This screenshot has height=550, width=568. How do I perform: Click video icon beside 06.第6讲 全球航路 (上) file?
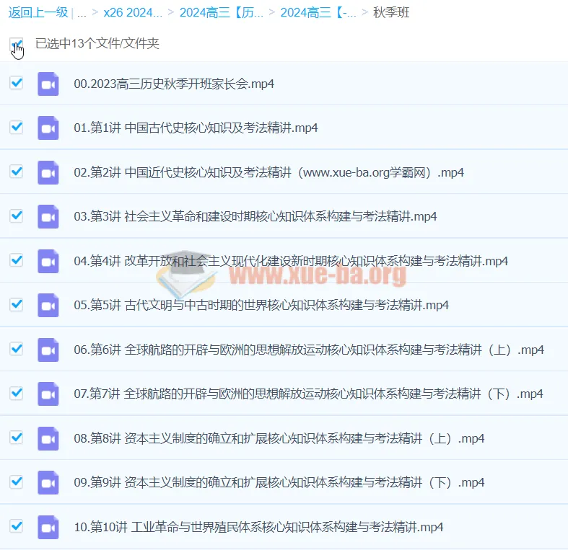click(48, 350)
